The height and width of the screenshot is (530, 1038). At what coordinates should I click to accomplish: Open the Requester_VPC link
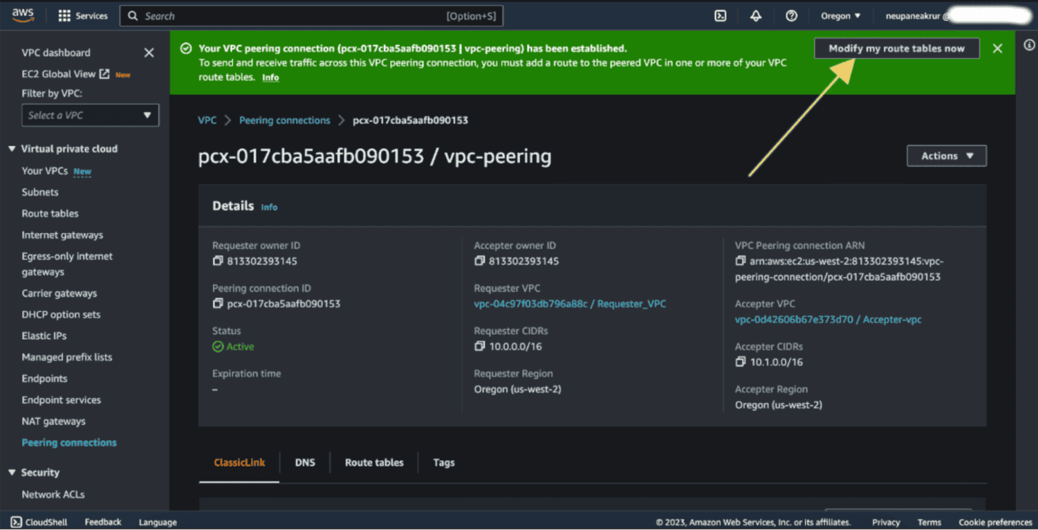click(570, 304)
